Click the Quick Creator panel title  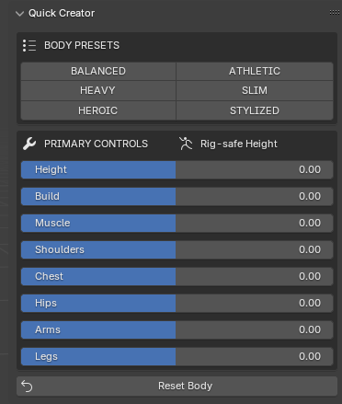(x=62, y=13)
